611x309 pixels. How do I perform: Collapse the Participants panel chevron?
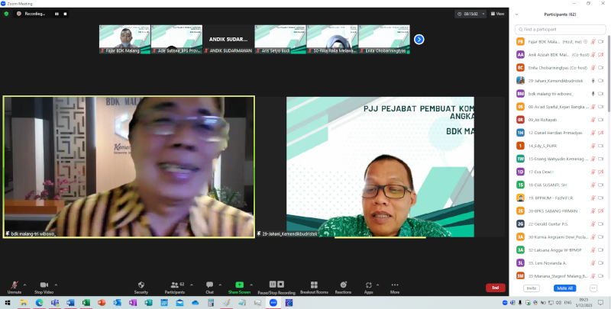tap(519, 14)
